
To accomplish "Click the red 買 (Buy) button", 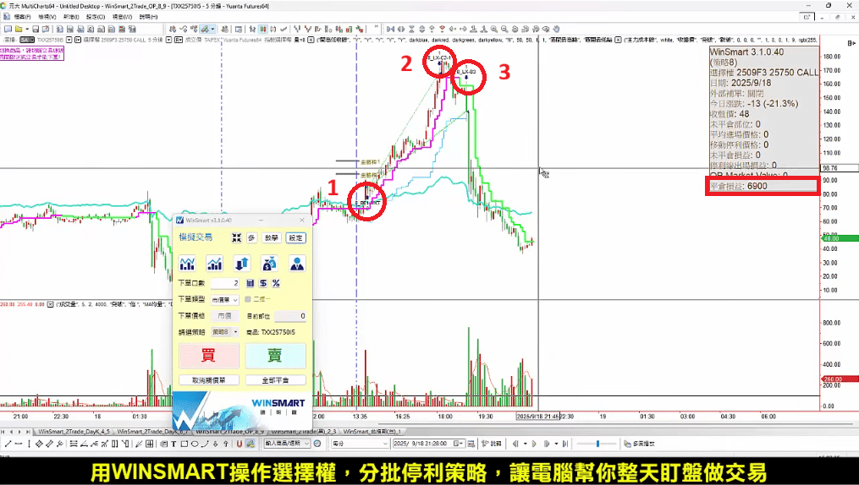I will pyautogui.click(x=208, y=355).
